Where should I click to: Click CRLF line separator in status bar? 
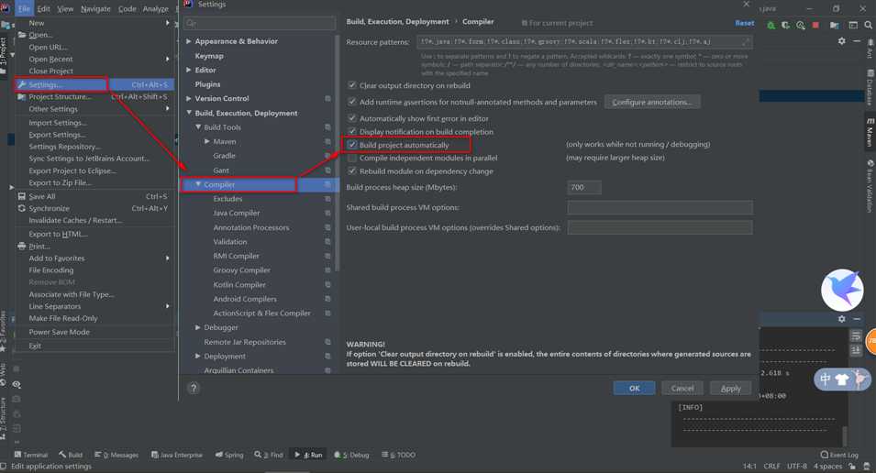(x=771, y=467)
